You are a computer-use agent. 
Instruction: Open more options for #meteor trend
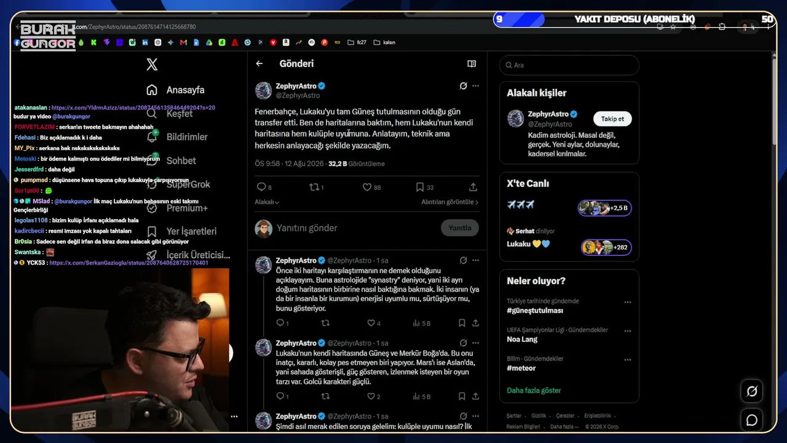coord(628,359)
